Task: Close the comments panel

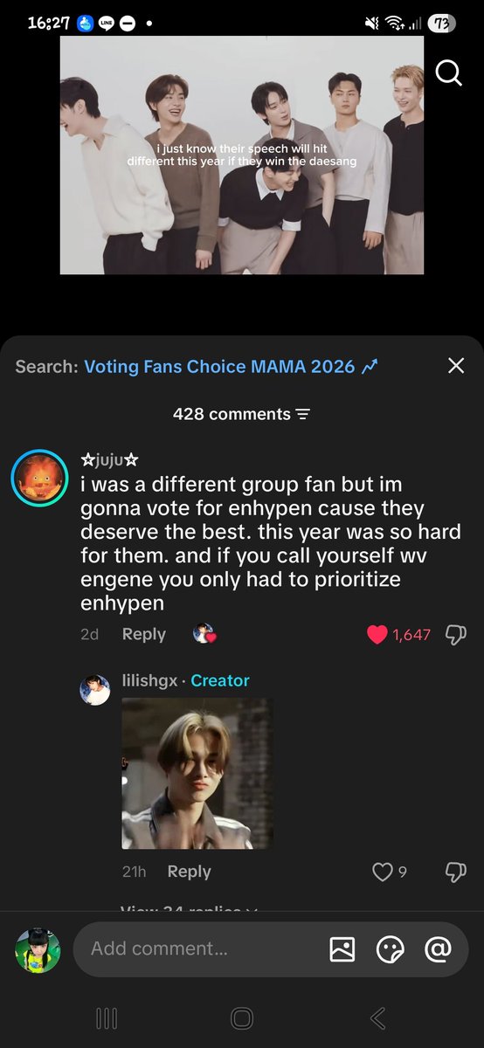Action: [456, 366]
